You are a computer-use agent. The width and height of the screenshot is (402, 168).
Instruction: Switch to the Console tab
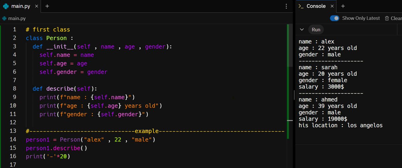click(x=316, y=6)
